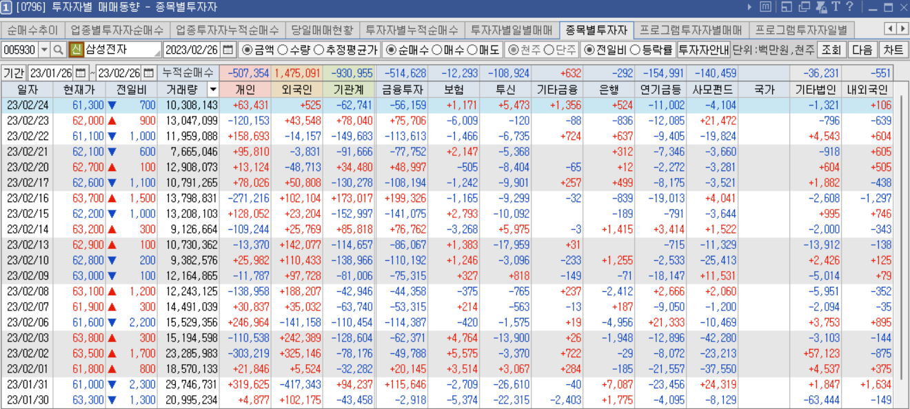Select the 등락률 radio button

pos(635,50)
